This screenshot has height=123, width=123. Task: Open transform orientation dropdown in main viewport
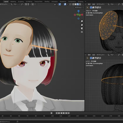[x=15, y=4]
